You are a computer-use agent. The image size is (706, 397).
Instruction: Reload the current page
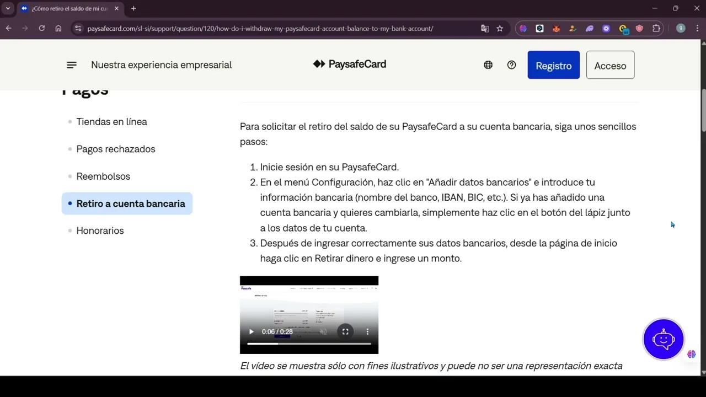(x=41, y=28)
